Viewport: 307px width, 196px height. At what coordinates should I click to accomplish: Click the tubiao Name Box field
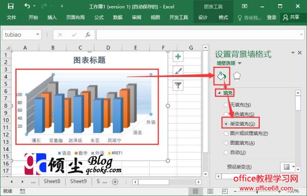[x=19, y=35]
